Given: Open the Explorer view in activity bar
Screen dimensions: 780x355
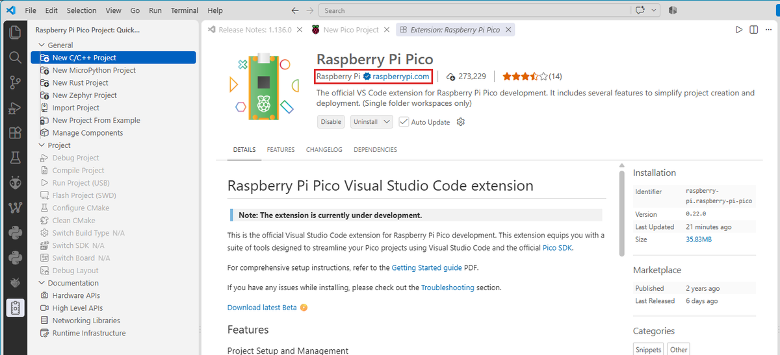Looking at the screenshot, I should pos(15,32).
